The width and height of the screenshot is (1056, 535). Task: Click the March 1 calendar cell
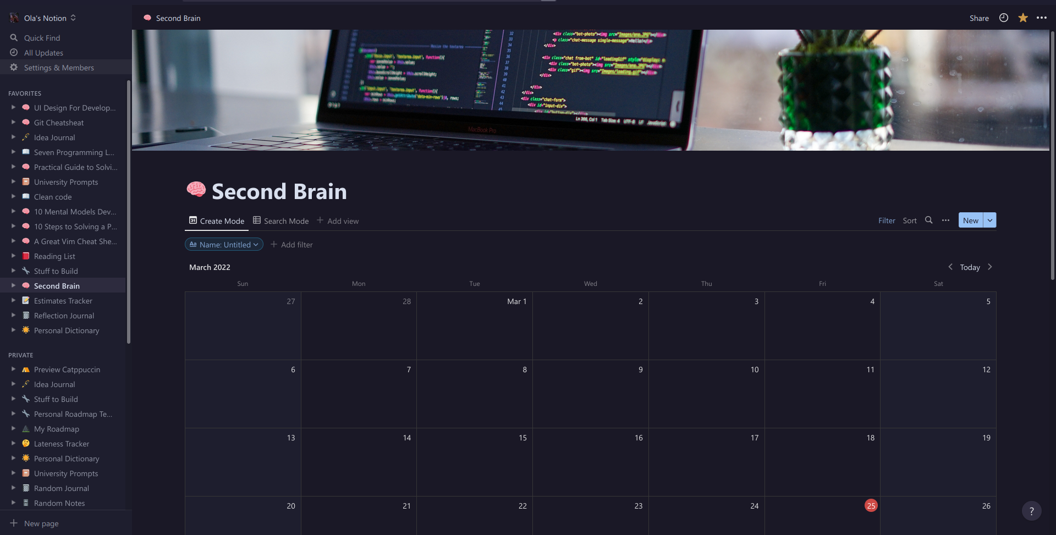point(474,326)
